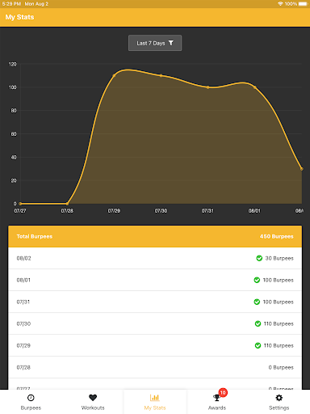Tap the Wi-Fi status icon
Viewport: 310px width, 414px height.
[280, 4]
